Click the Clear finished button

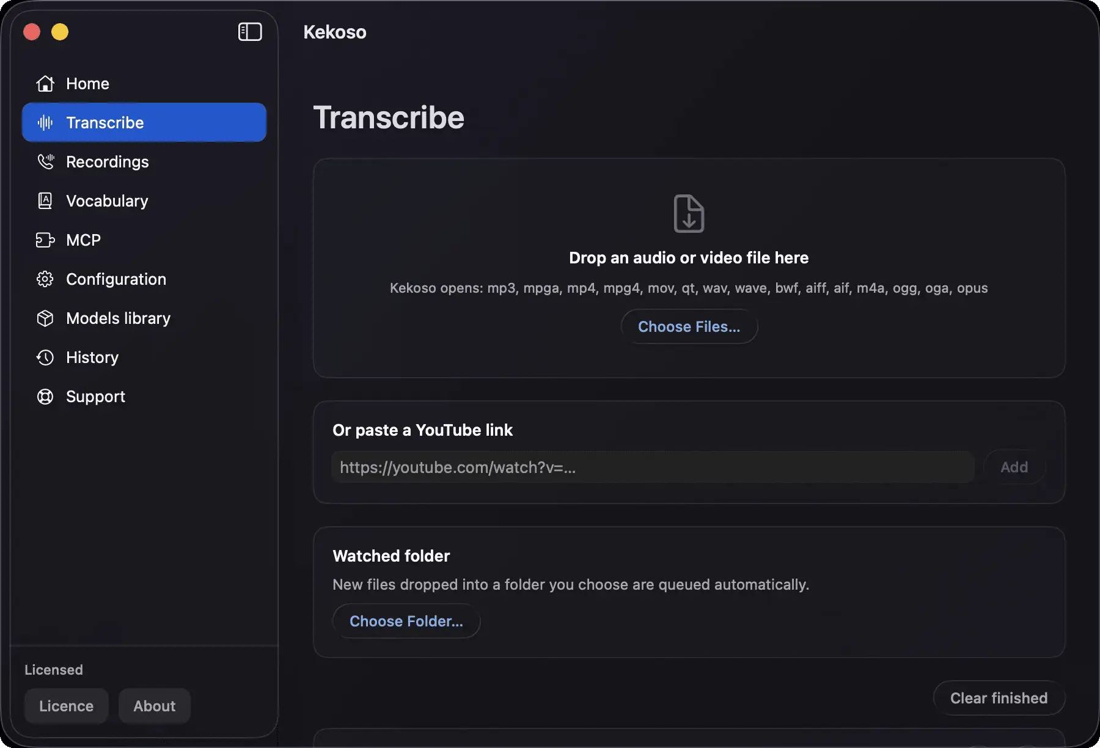click(x=999, y=698)
